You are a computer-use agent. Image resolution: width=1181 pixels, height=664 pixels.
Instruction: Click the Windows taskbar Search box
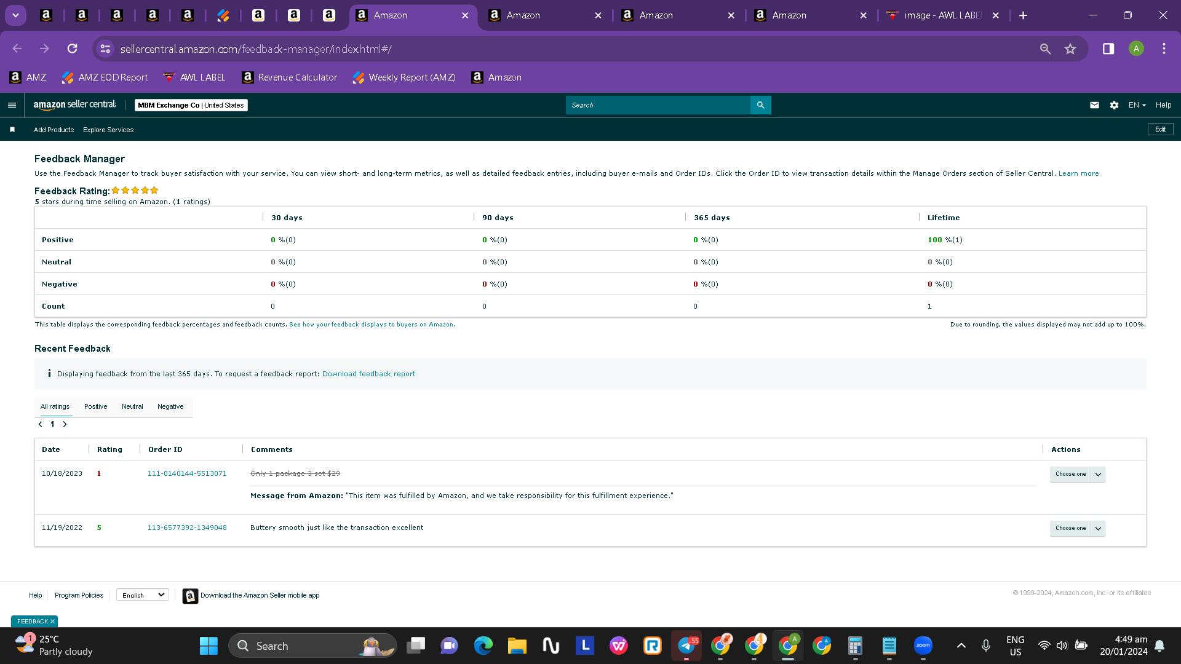[312, 646]
